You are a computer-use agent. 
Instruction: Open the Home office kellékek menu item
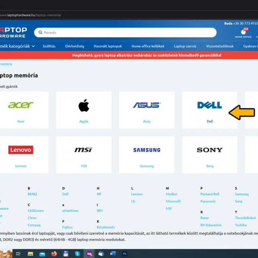(148, 46)
